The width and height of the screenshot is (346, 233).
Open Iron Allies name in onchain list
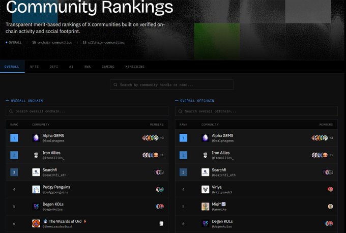tap(51, 153)
